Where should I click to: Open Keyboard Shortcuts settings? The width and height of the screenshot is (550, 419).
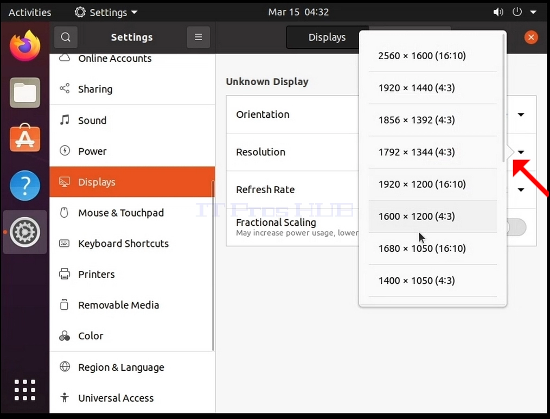[132, 243]
